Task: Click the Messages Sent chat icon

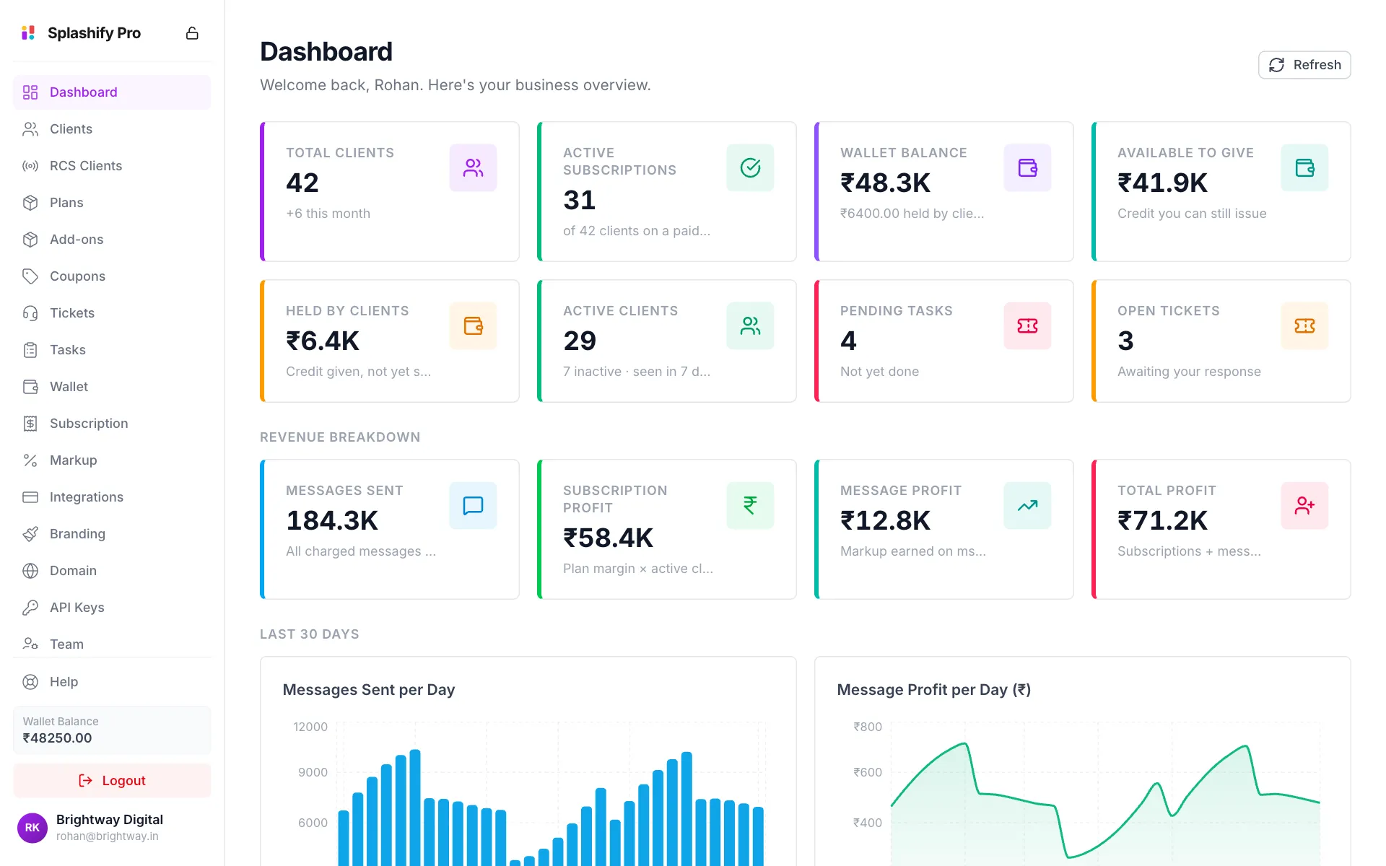Action: click(473, 506)
